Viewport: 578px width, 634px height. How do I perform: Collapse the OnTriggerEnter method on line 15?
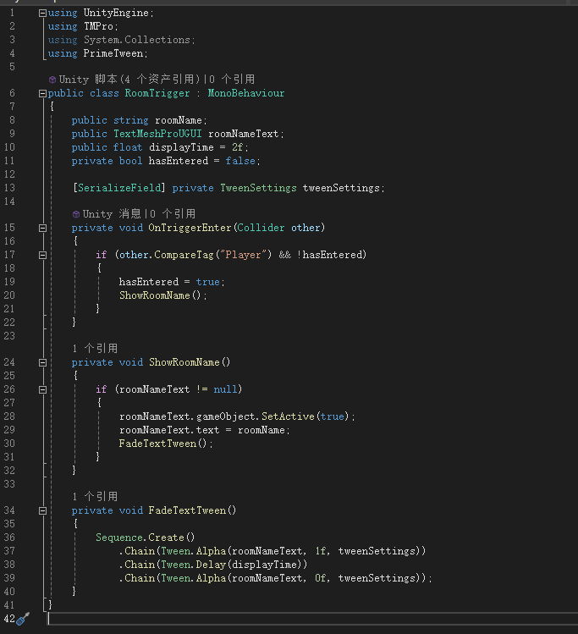(42, 229)
